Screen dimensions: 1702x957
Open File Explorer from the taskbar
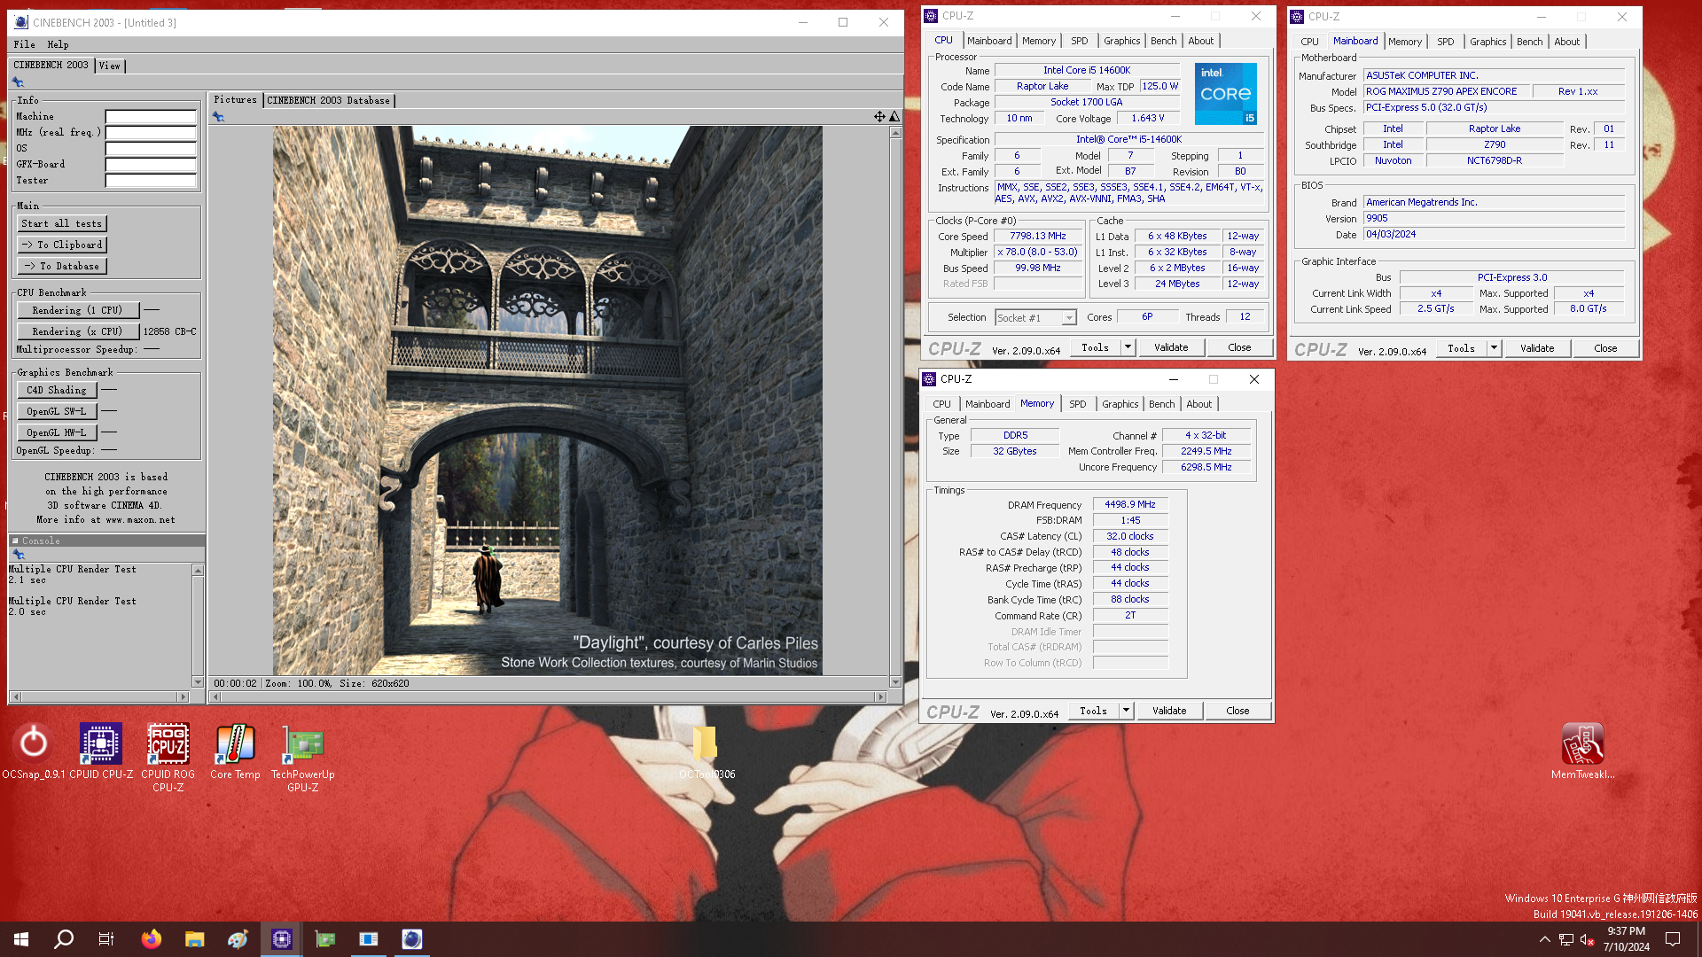click(x=194, y=939)
